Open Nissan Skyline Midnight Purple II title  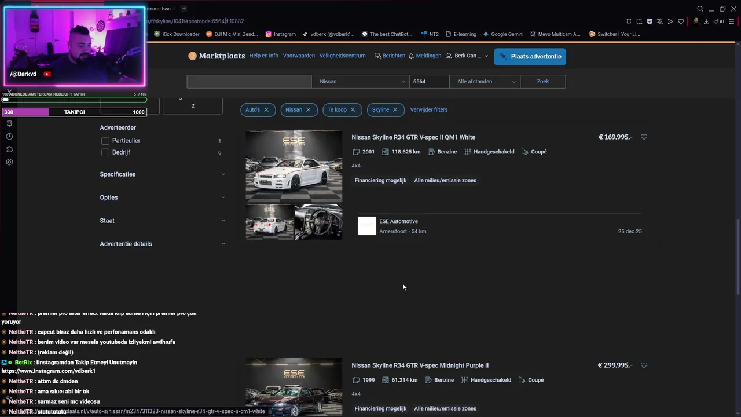point(420,365)
